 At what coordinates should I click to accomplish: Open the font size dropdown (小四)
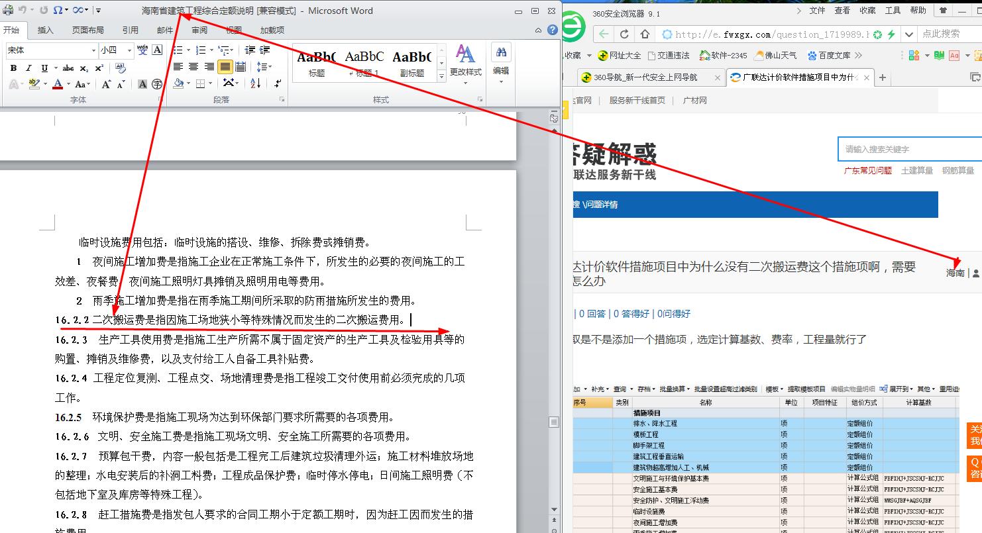pos(130,50)
